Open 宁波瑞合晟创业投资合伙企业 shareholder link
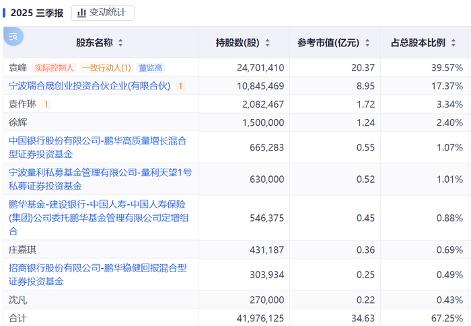471x326 pixels. (x=89, y=86)
